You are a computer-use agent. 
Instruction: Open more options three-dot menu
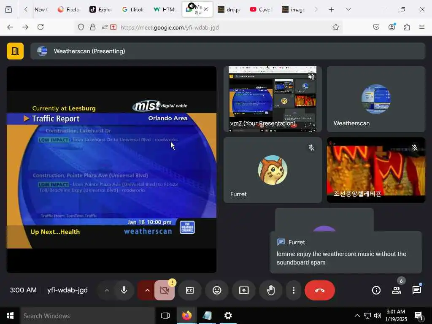[294, 290]
